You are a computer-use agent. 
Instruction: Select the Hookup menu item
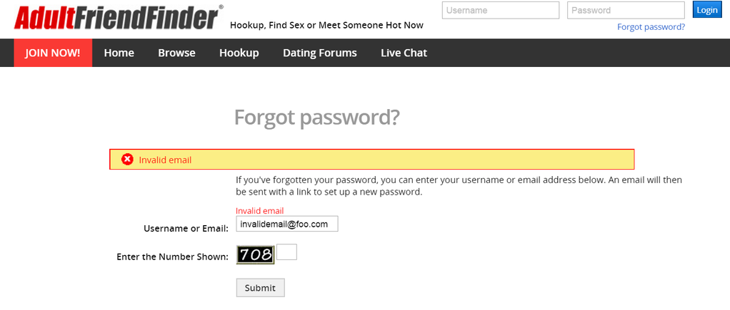239,53
